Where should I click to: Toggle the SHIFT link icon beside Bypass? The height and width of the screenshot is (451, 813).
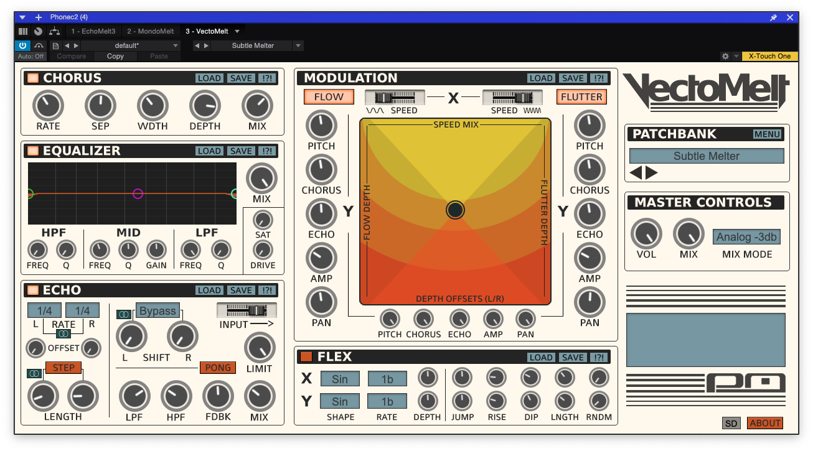[123, 315]
